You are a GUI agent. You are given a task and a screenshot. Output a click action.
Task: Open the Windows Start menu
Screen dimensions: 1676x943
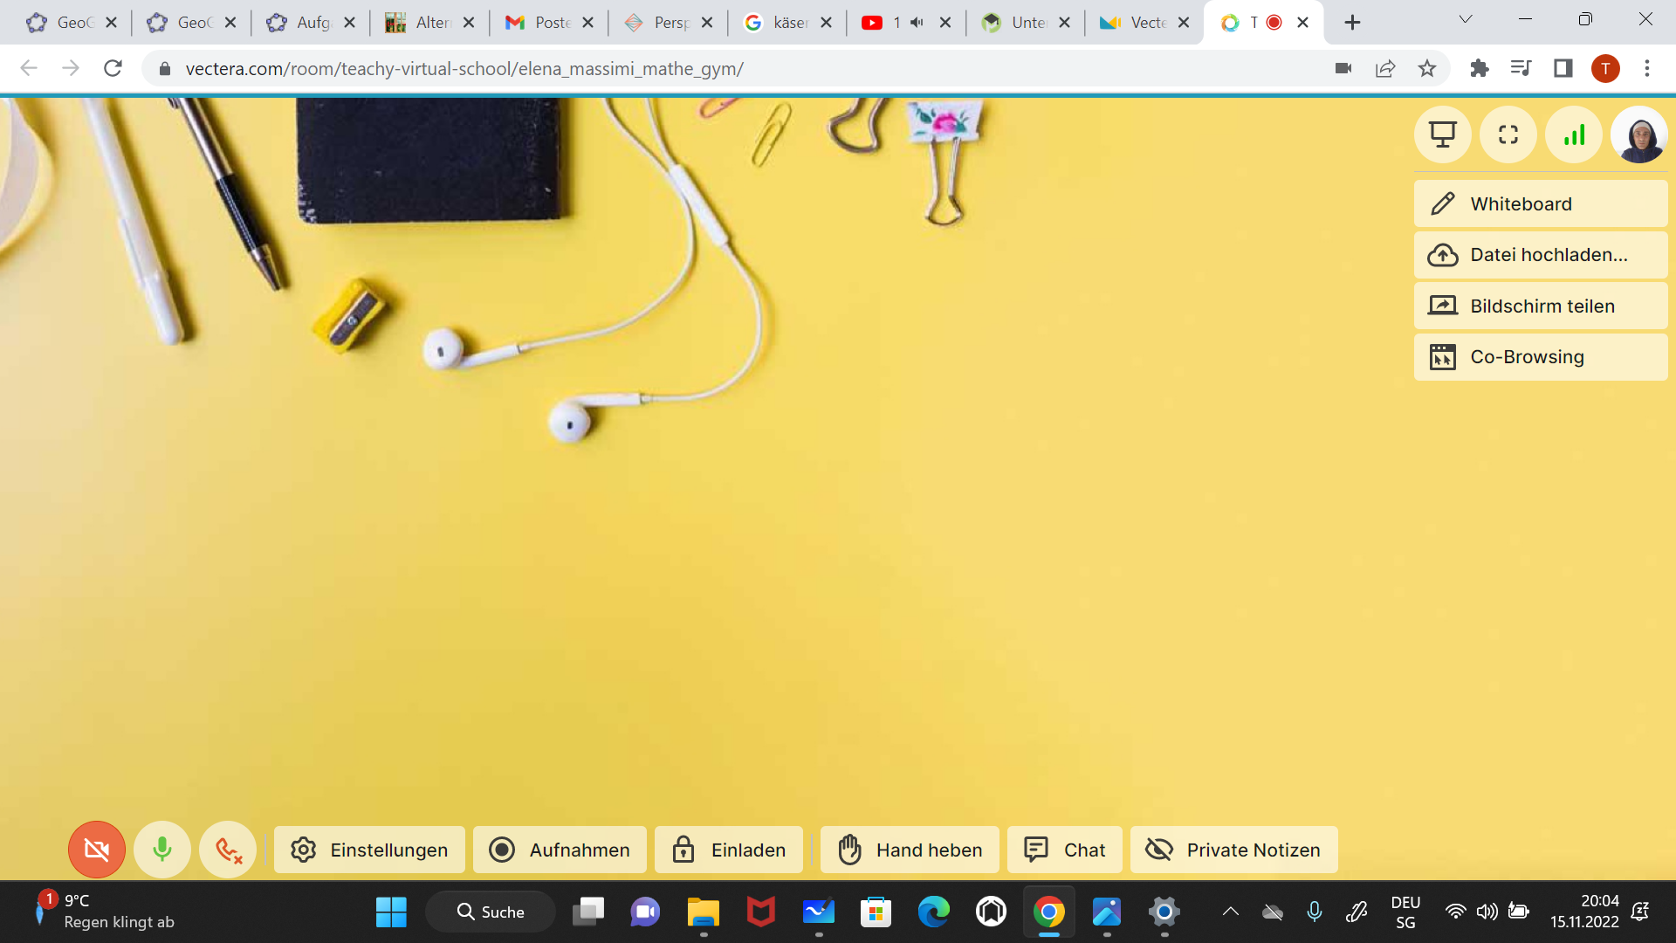(391, 912)
